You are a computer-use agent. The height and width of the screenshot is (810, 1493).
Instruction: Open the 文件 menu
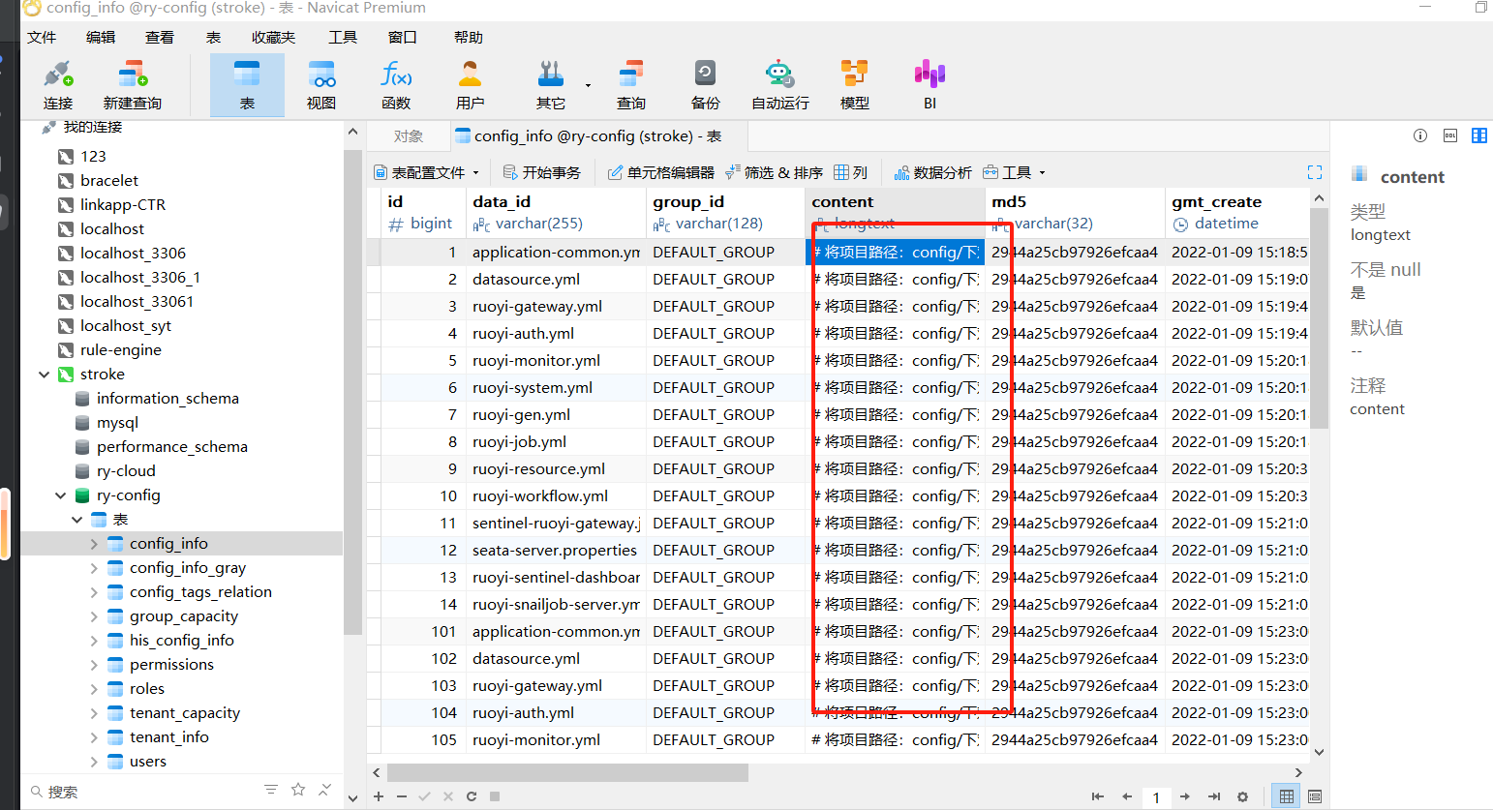[42, 37]
